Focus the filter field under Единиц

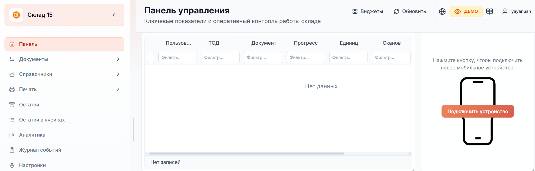(x=348, y=57)
